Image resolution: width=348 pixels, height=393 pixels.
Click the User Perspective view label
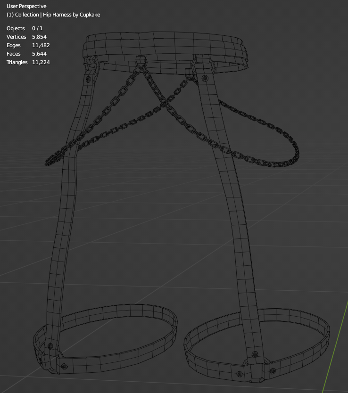pyautogui.click(x=26, y=6)
